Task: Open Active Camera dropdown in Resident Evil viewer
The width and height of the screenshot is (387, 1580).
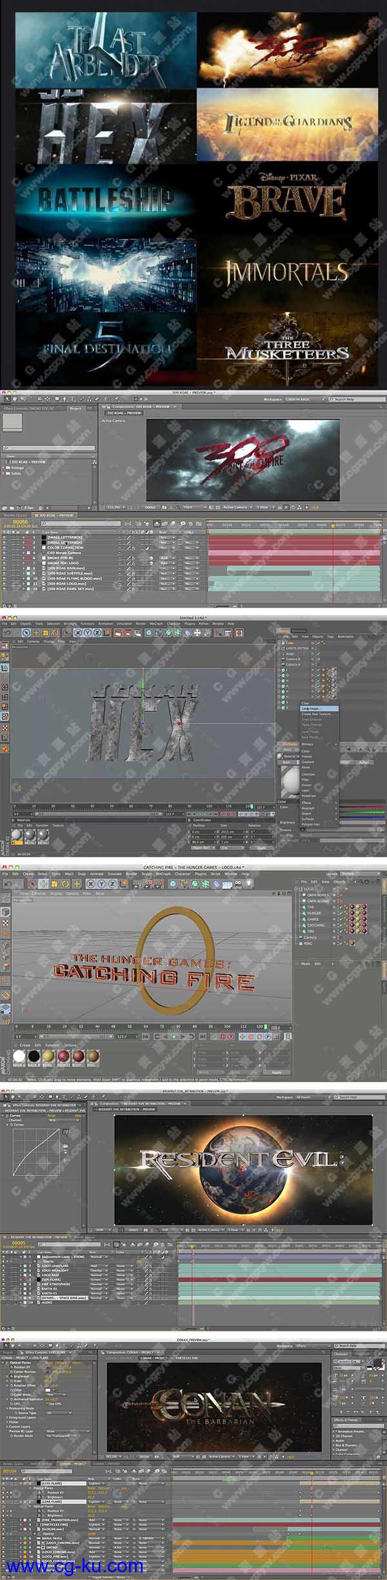Action: [x=210, y=1230]
